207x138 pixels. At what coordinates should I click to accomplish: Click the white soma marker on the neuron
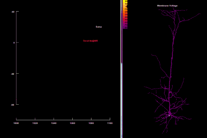[x=170, y=115]
